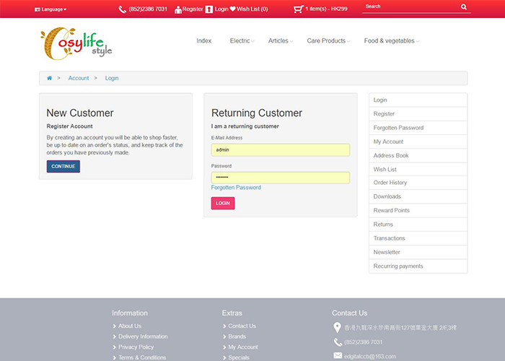Click the Continue button for new customer
505x361 pixels.
pos(63,166)
